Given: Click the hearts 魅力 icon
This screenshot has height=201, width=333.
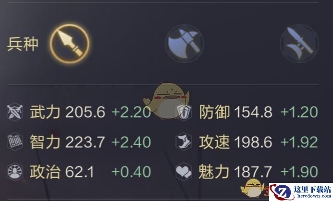Looking at the screenshot, I should pos(184,172).
